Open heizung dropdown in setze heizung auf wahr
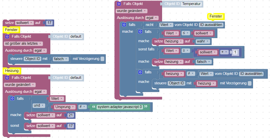Viewport: 271px width, 138px height. pos(174,41)
